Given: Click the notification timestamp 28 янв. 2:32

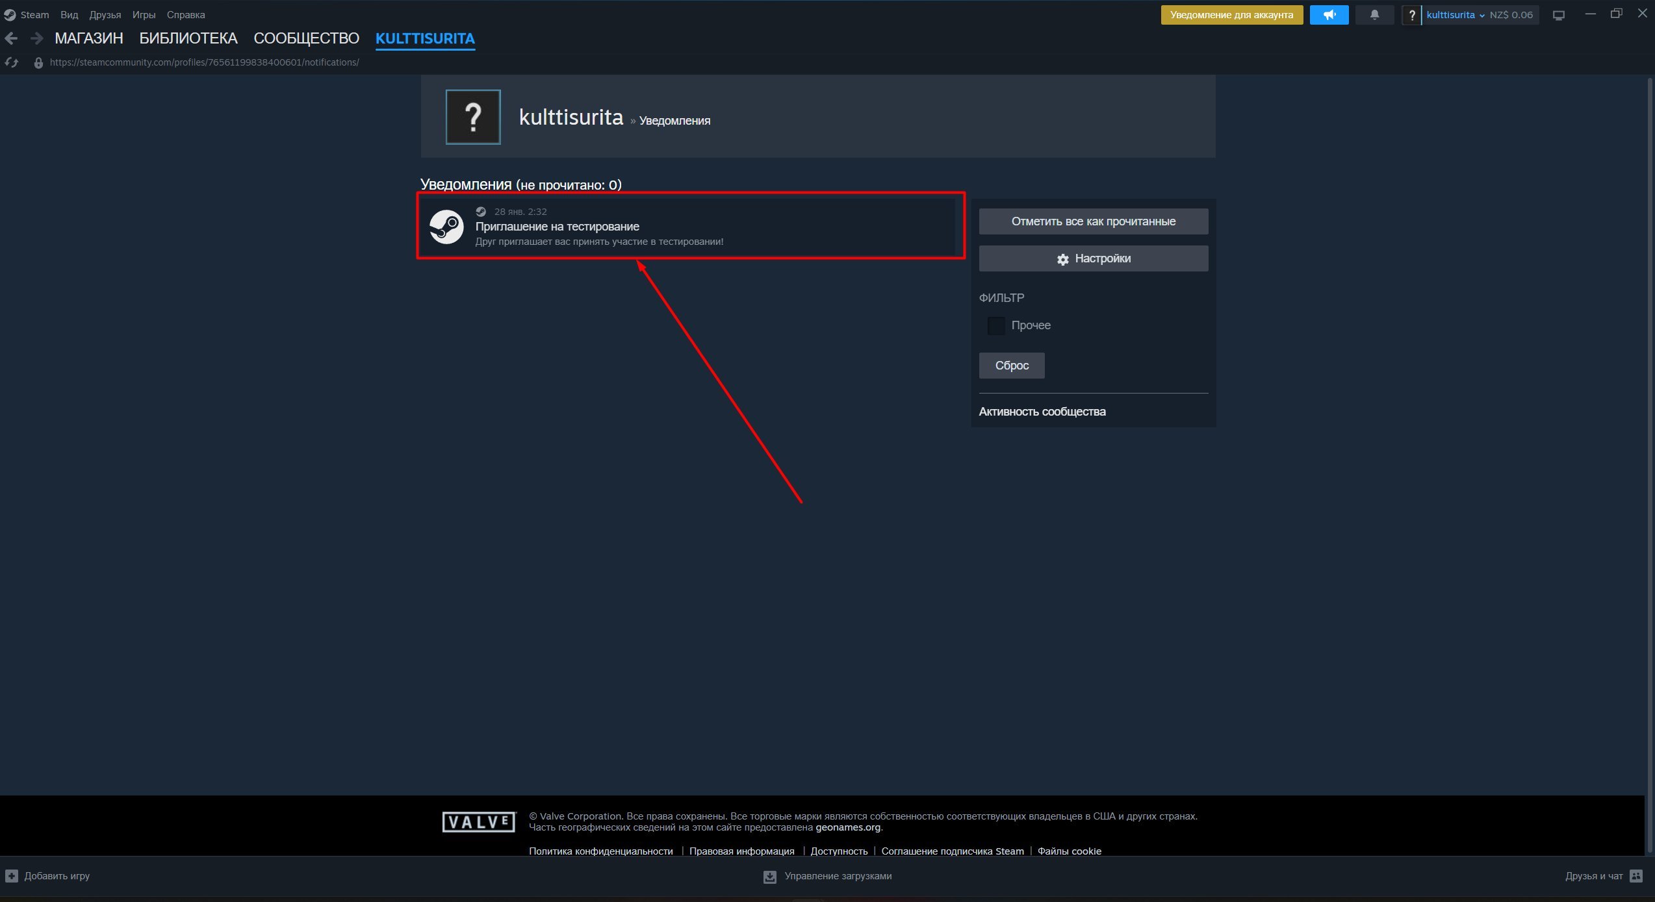Looking at the screenshot, I should (520, 212).
